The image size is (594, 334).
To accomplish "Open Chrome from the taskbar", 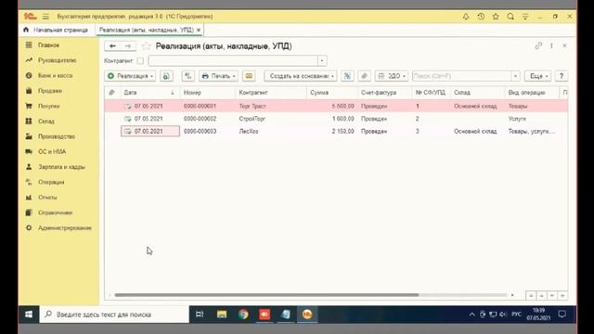I will [x=243, y=315].
